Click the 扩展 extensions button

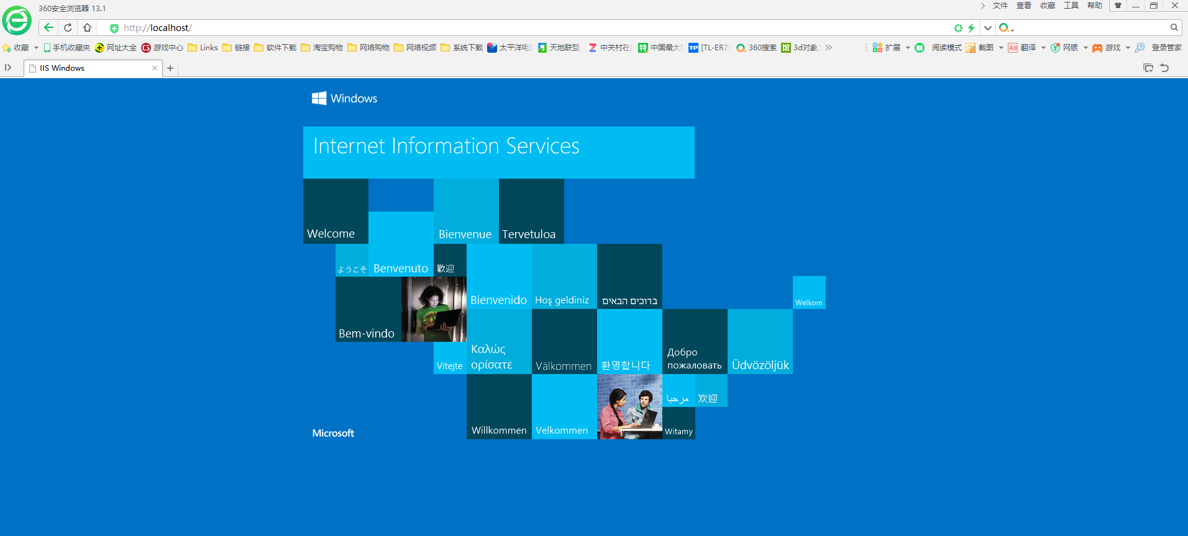click(887, 48)
